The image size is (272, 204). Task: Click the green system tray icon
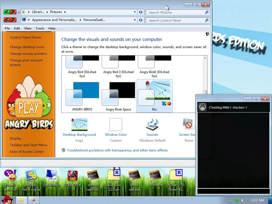click(237, 200)
